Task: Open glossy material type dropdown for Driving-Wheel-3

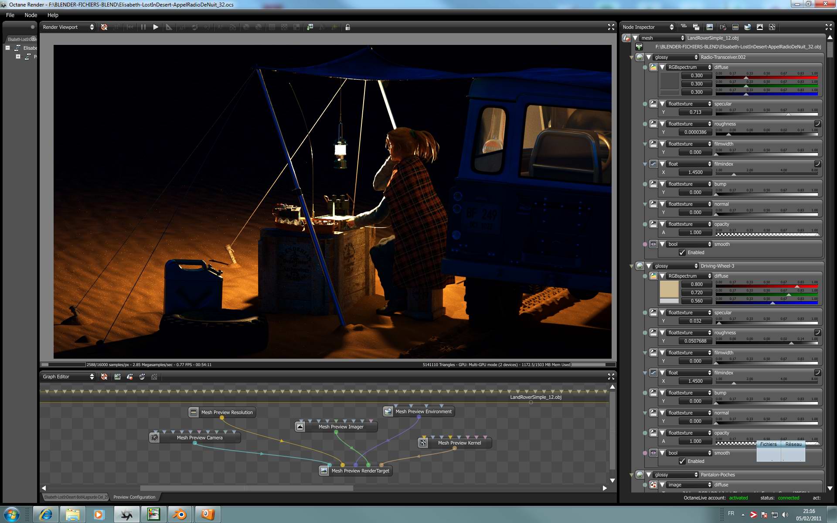Action: click(676, 266)
